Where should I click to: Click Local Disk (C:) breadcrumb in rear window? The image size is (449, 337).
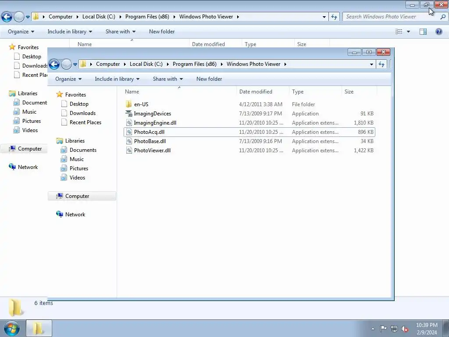coord(99,17)
